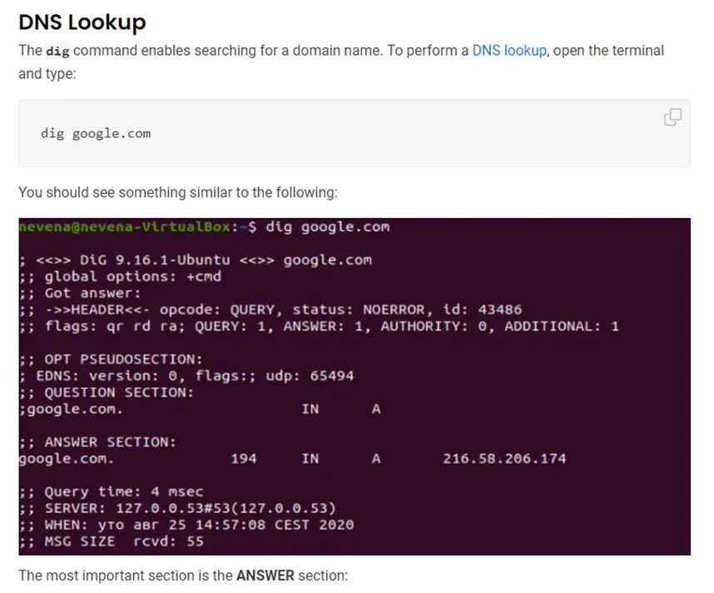Click the WHEN timestamp line
Viewport: 714px width, 593px height.
186,525
